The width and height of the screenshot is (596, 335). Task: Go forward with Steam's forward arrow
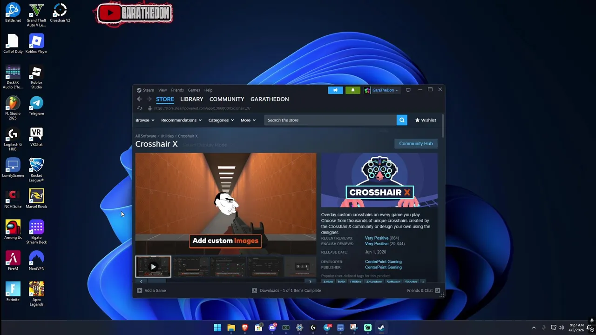point(149,99)
